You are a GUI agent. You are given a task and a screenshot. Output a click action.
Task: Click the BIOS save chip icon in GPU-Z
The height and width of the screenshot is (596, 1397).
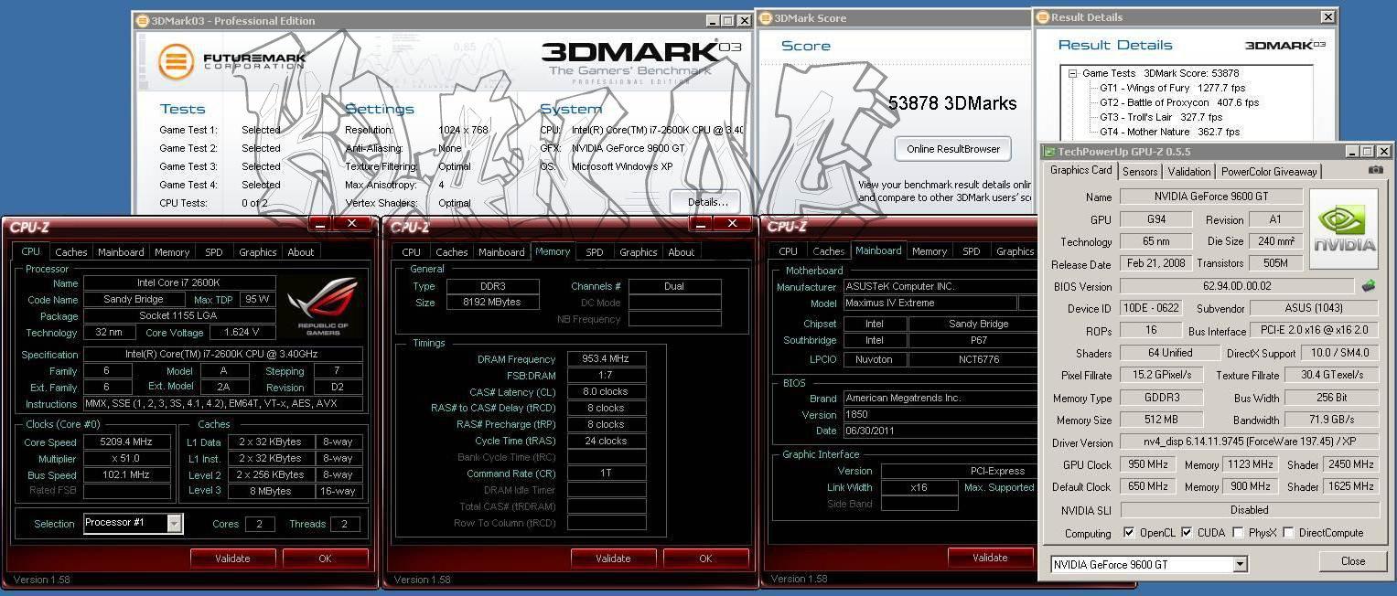click(x=1369, y=285)
